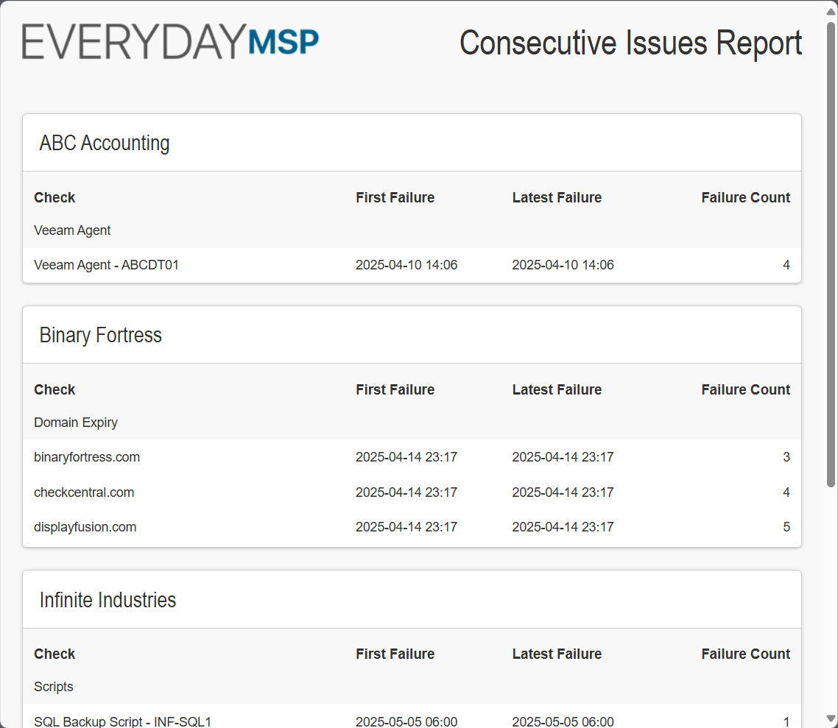Viewport: 838px width, 728px height.
Task: Click the Scripts group label
Action: (x=54, y=687)
